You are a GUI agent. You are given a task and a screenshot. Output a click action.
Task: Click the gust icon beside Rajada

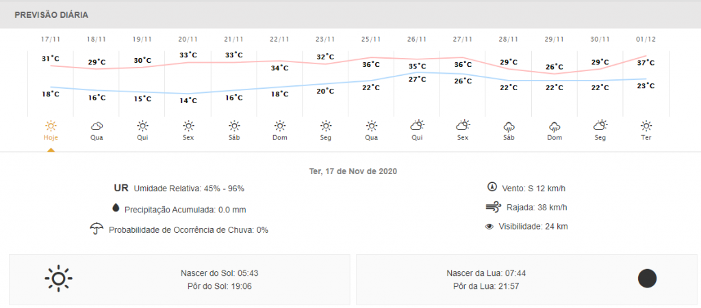click(493, 207)
